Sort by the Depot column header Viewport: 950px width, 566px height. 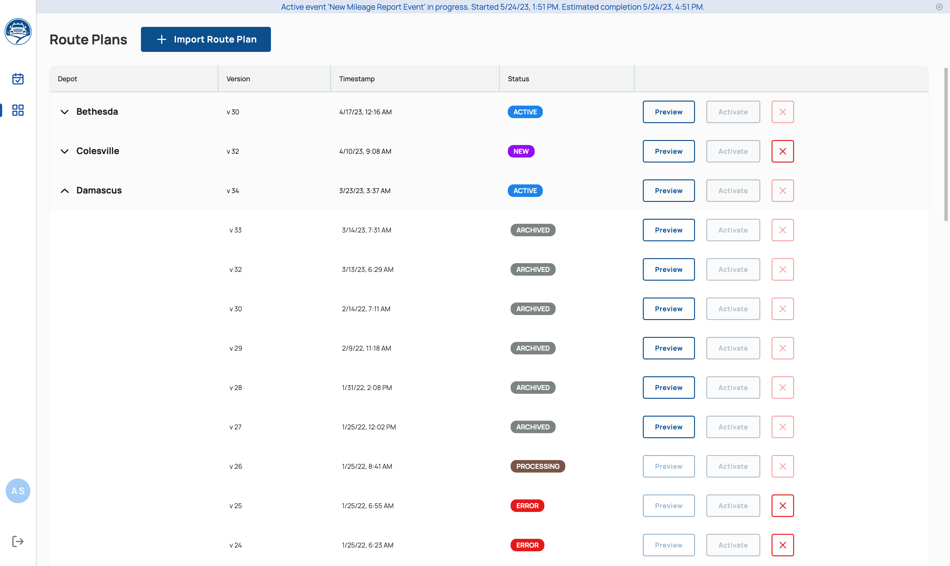pyautogui.click(x=67, y=78)
